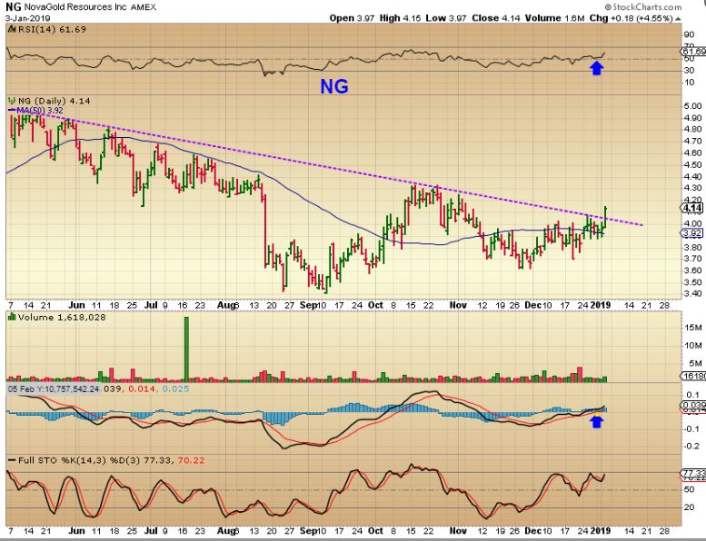Click the Volume panel legend icon
Screen dimensions: 706x541
[x=12, y=317]
